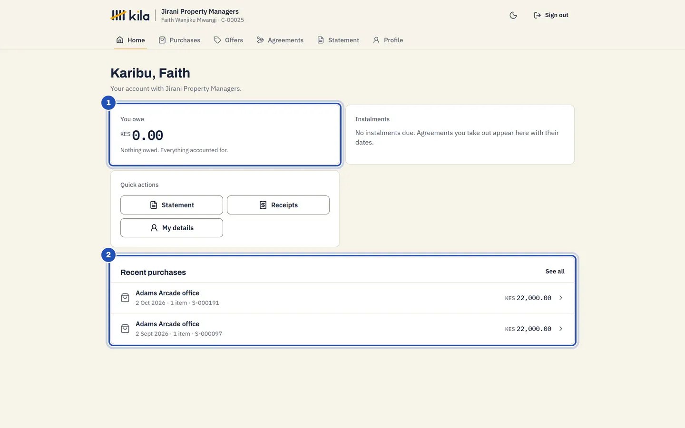This screenshot has width=685, height=428.
Task: Open the My details quick action
Action: pos(172,228)
